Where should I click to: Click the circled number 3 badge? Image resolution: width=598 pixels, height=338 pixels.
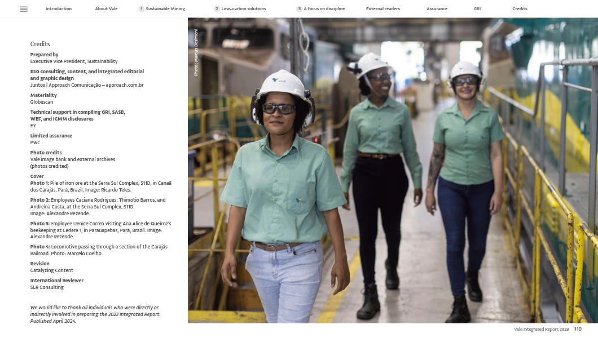tap(299, 9)
